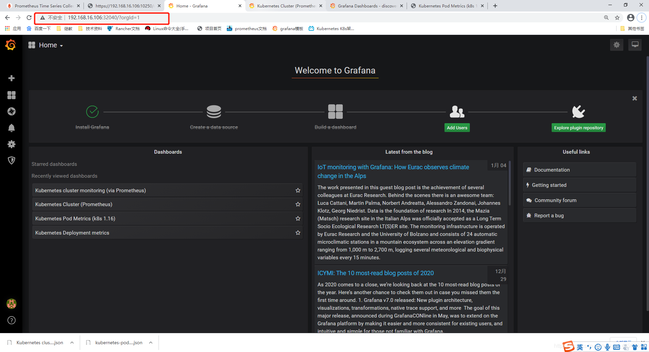Click the Build a dashboard grid icon
The width and height of the screenshot is (649, 352).
pos(335,112)
